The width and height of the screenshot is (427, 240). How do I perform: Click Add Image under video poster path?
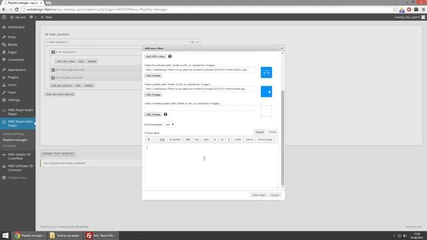click(153, 95)
